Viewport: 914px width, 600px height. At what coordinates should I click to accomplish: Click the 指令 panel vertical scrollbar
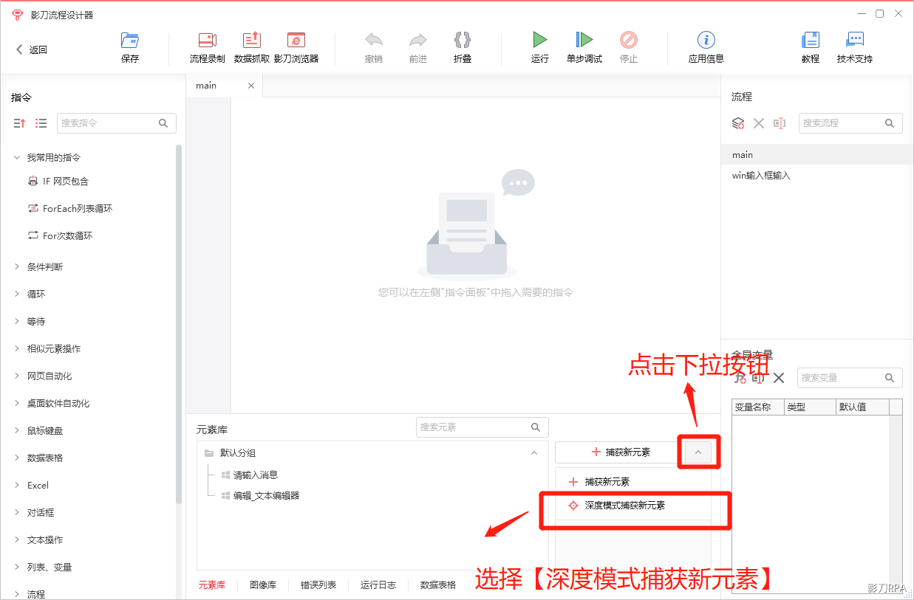(179, 325)
